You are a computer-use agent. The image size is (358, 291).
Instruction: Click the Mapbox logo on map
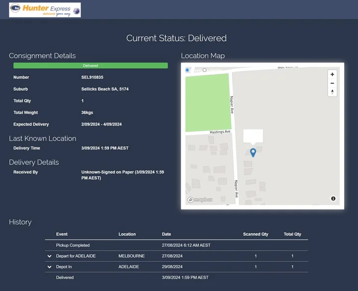coord(200,200)
